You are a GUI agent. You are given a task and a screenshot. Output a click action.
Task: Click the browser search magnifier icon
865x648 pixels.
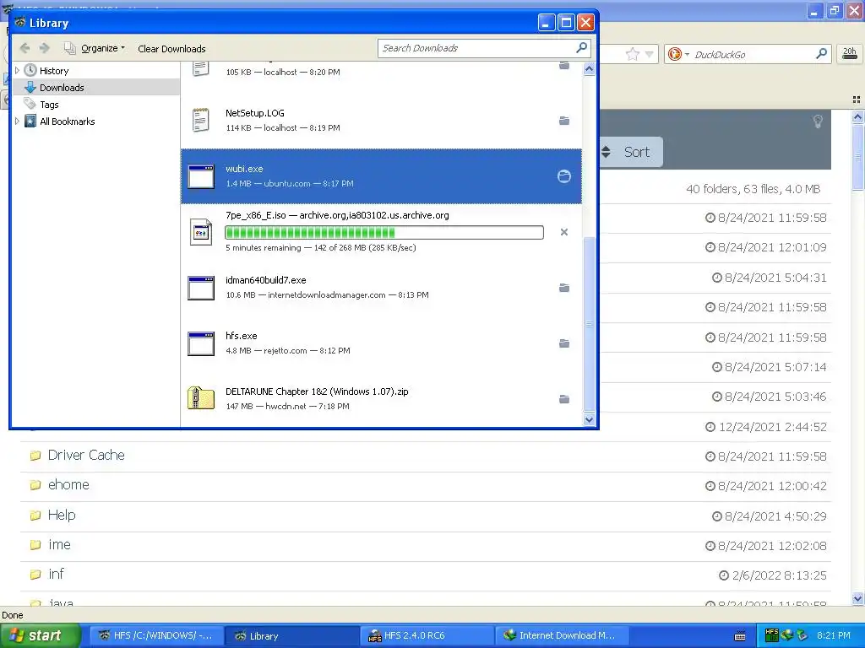pos(821,54)
